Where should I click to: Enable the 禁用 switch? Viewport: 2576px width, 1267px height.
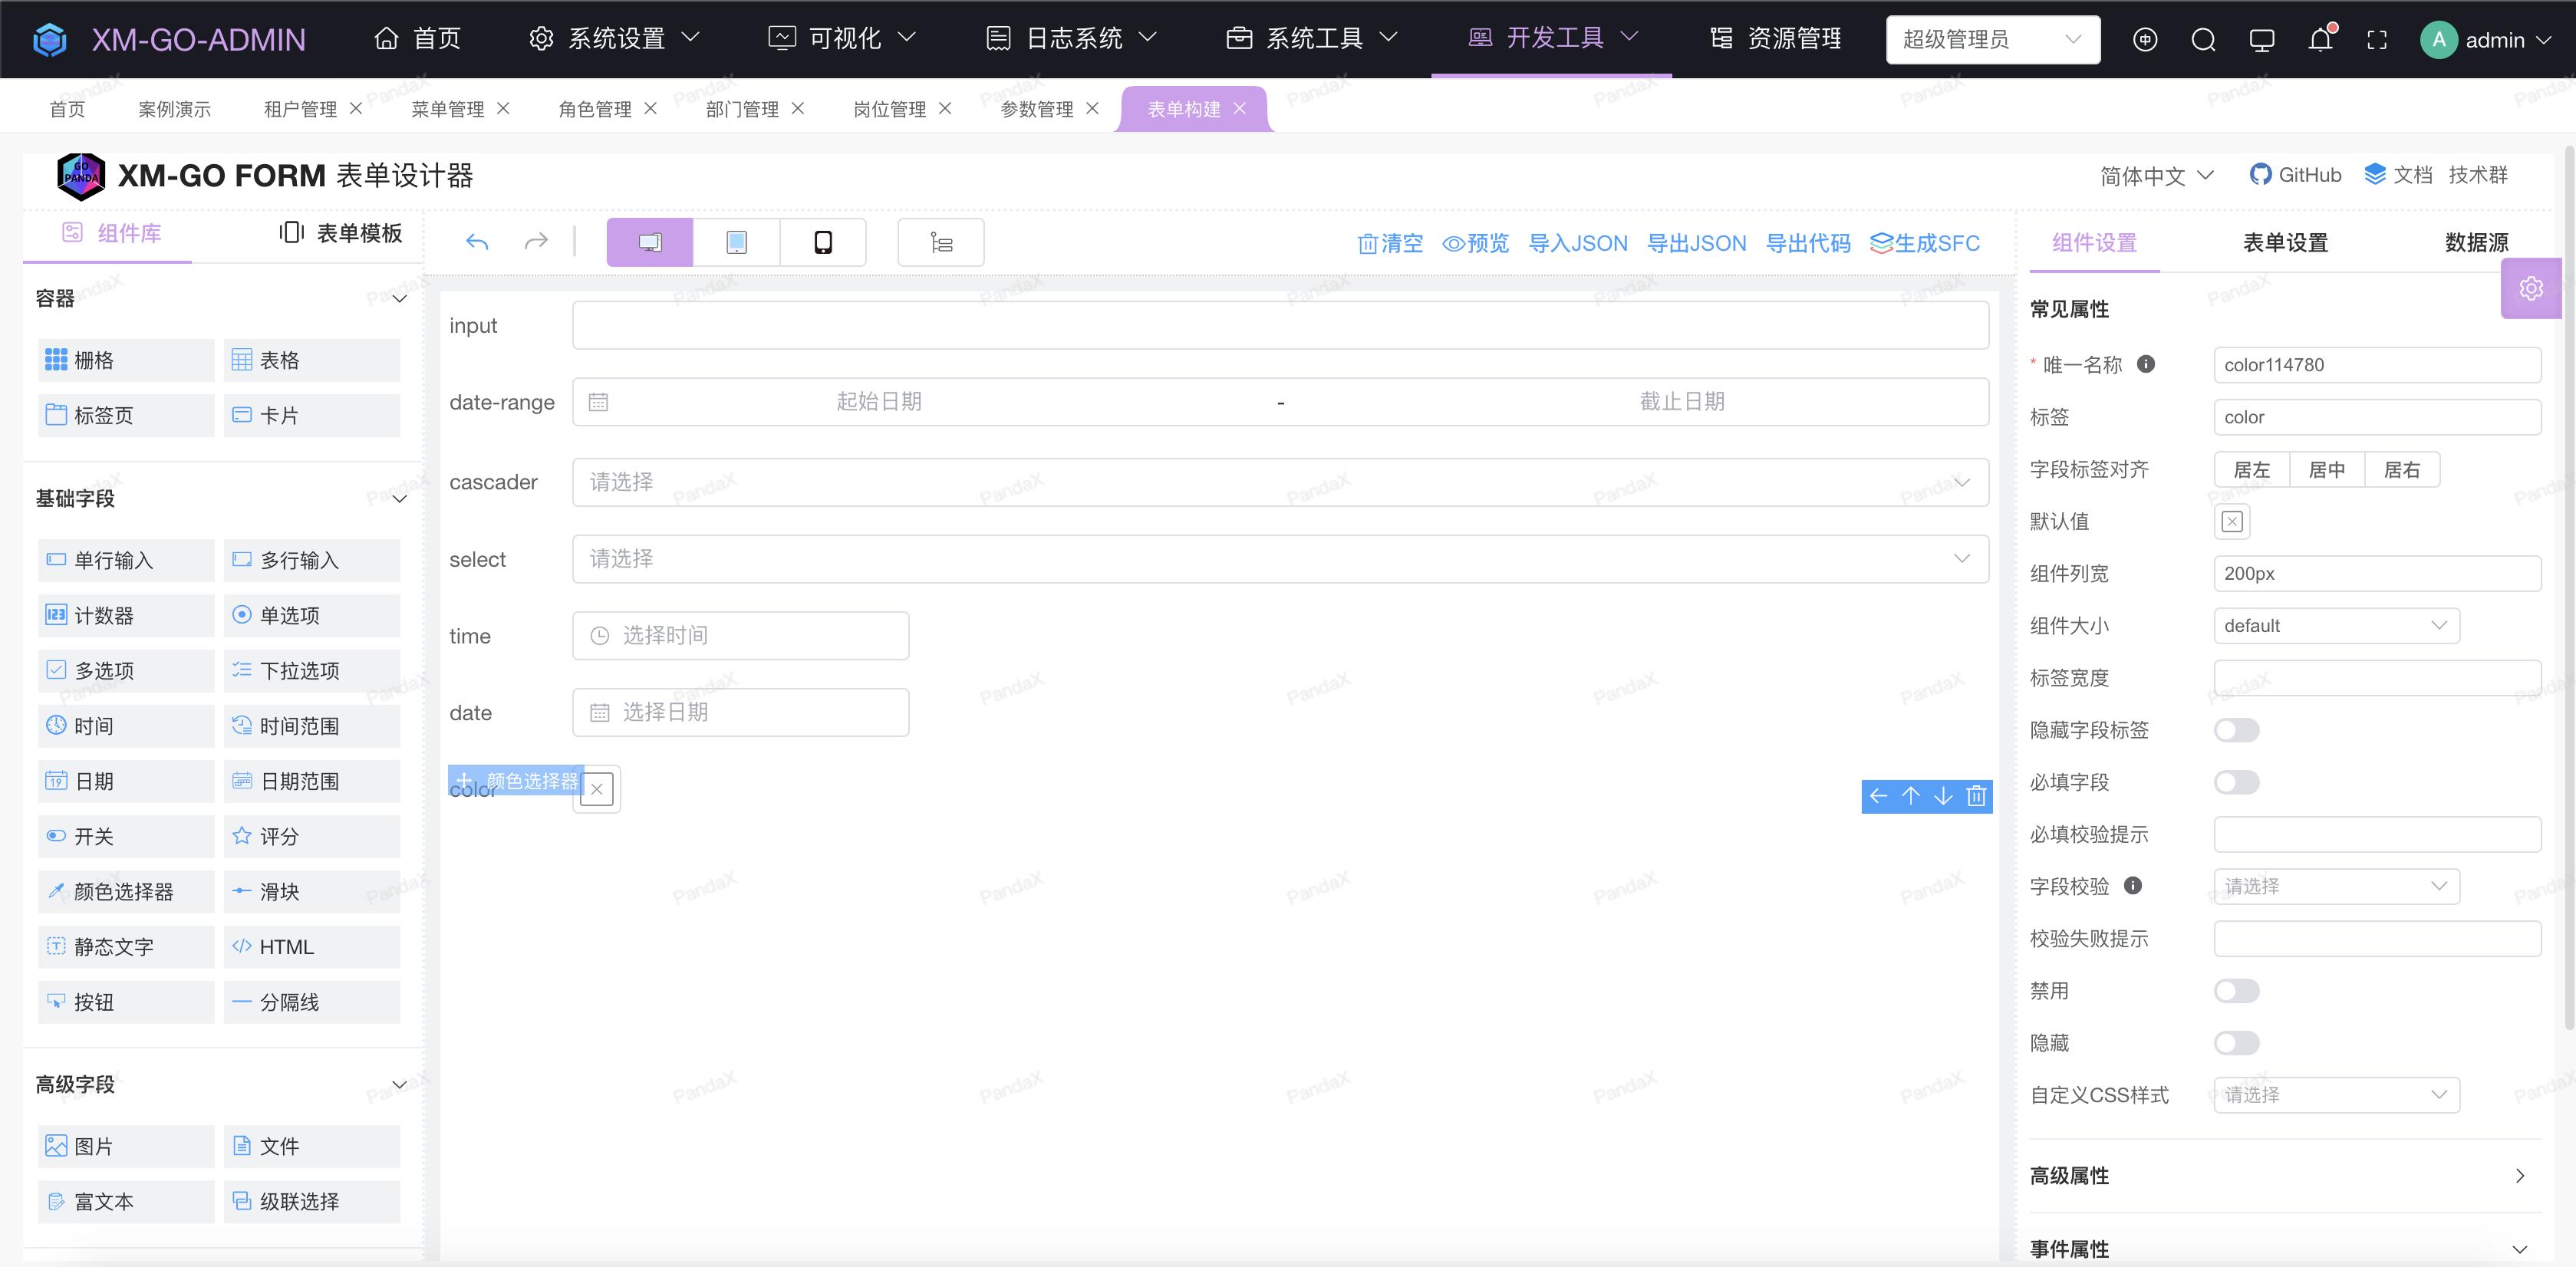(2236, 991)
